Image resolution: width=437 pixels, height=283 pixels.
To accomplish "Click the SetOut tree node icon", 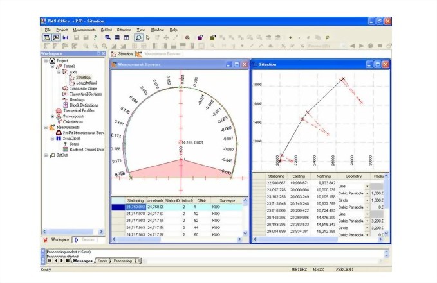I will click(x=52, y=155).
